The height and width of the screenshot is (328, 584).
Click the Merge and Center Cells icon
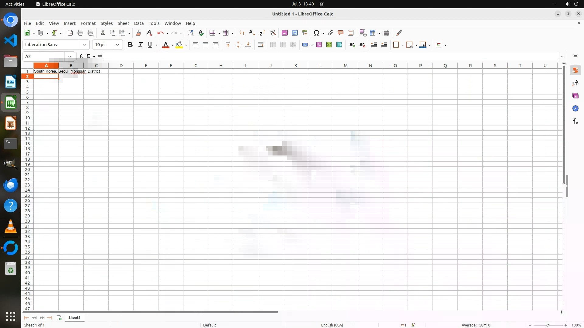tap(273, 45)
